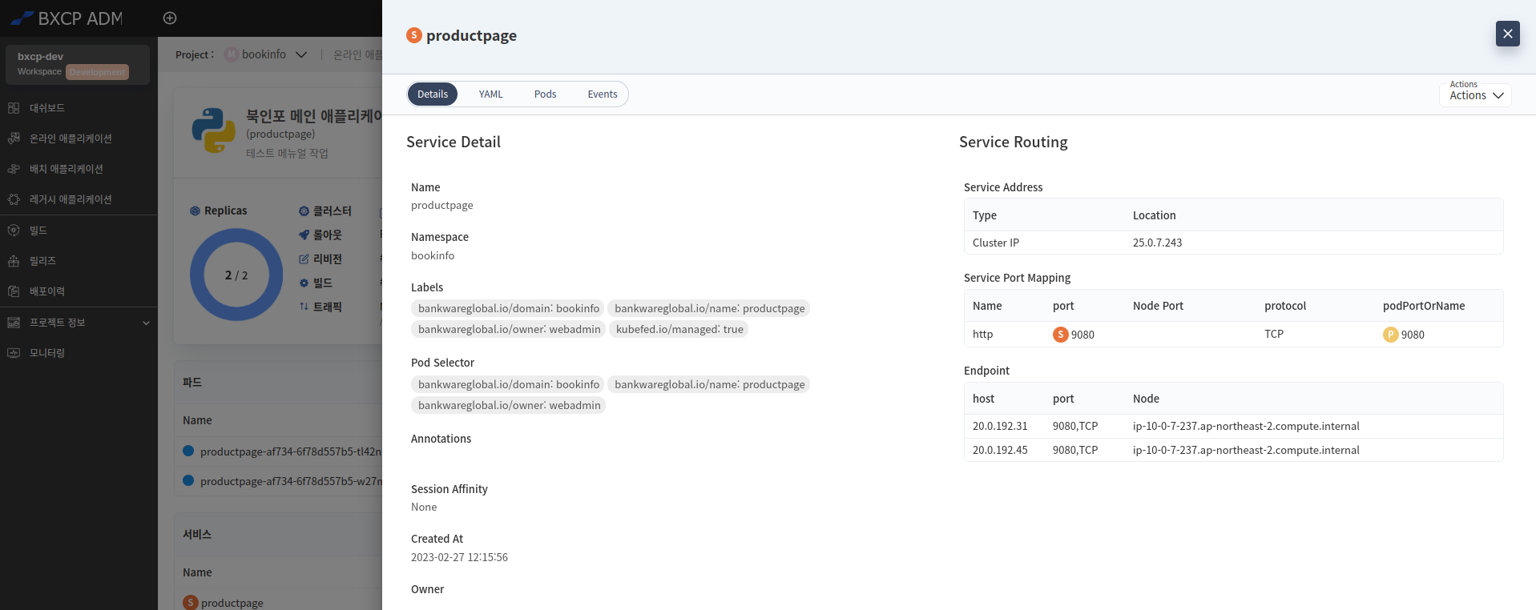Image resolution: width=1536 pixels, height=610 pixels.
Task: Click the Session Affinity value None
Action: coord(424,507)
